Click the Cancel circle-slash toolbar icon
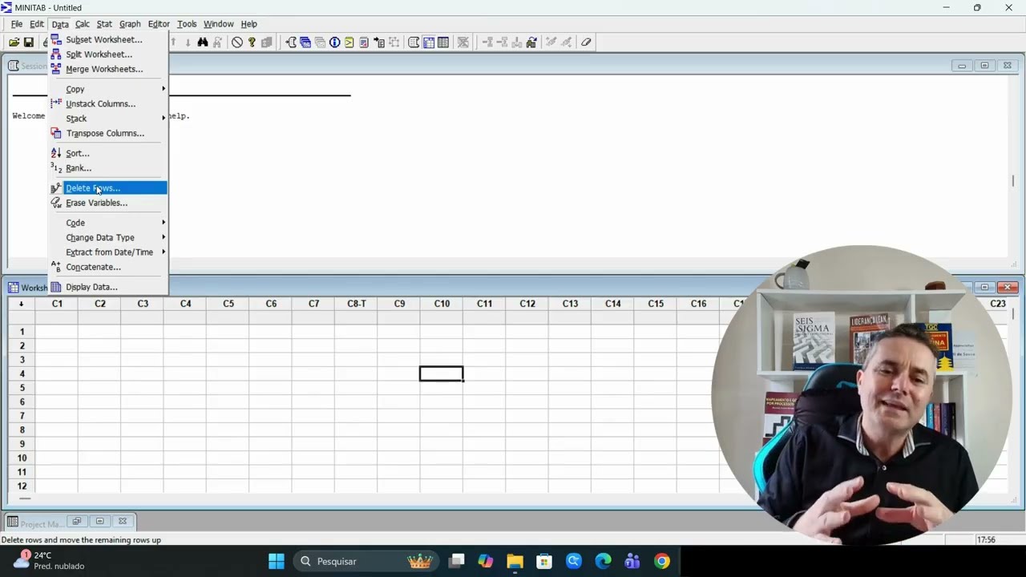 pyautogui.click(x=236, y=42)
